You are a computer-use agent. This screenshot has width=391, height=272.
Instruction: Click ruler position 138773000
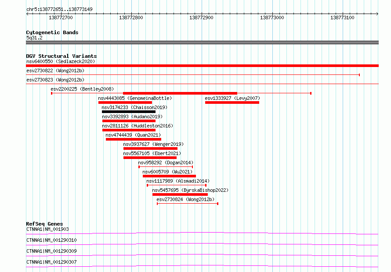tap(272, 18)
